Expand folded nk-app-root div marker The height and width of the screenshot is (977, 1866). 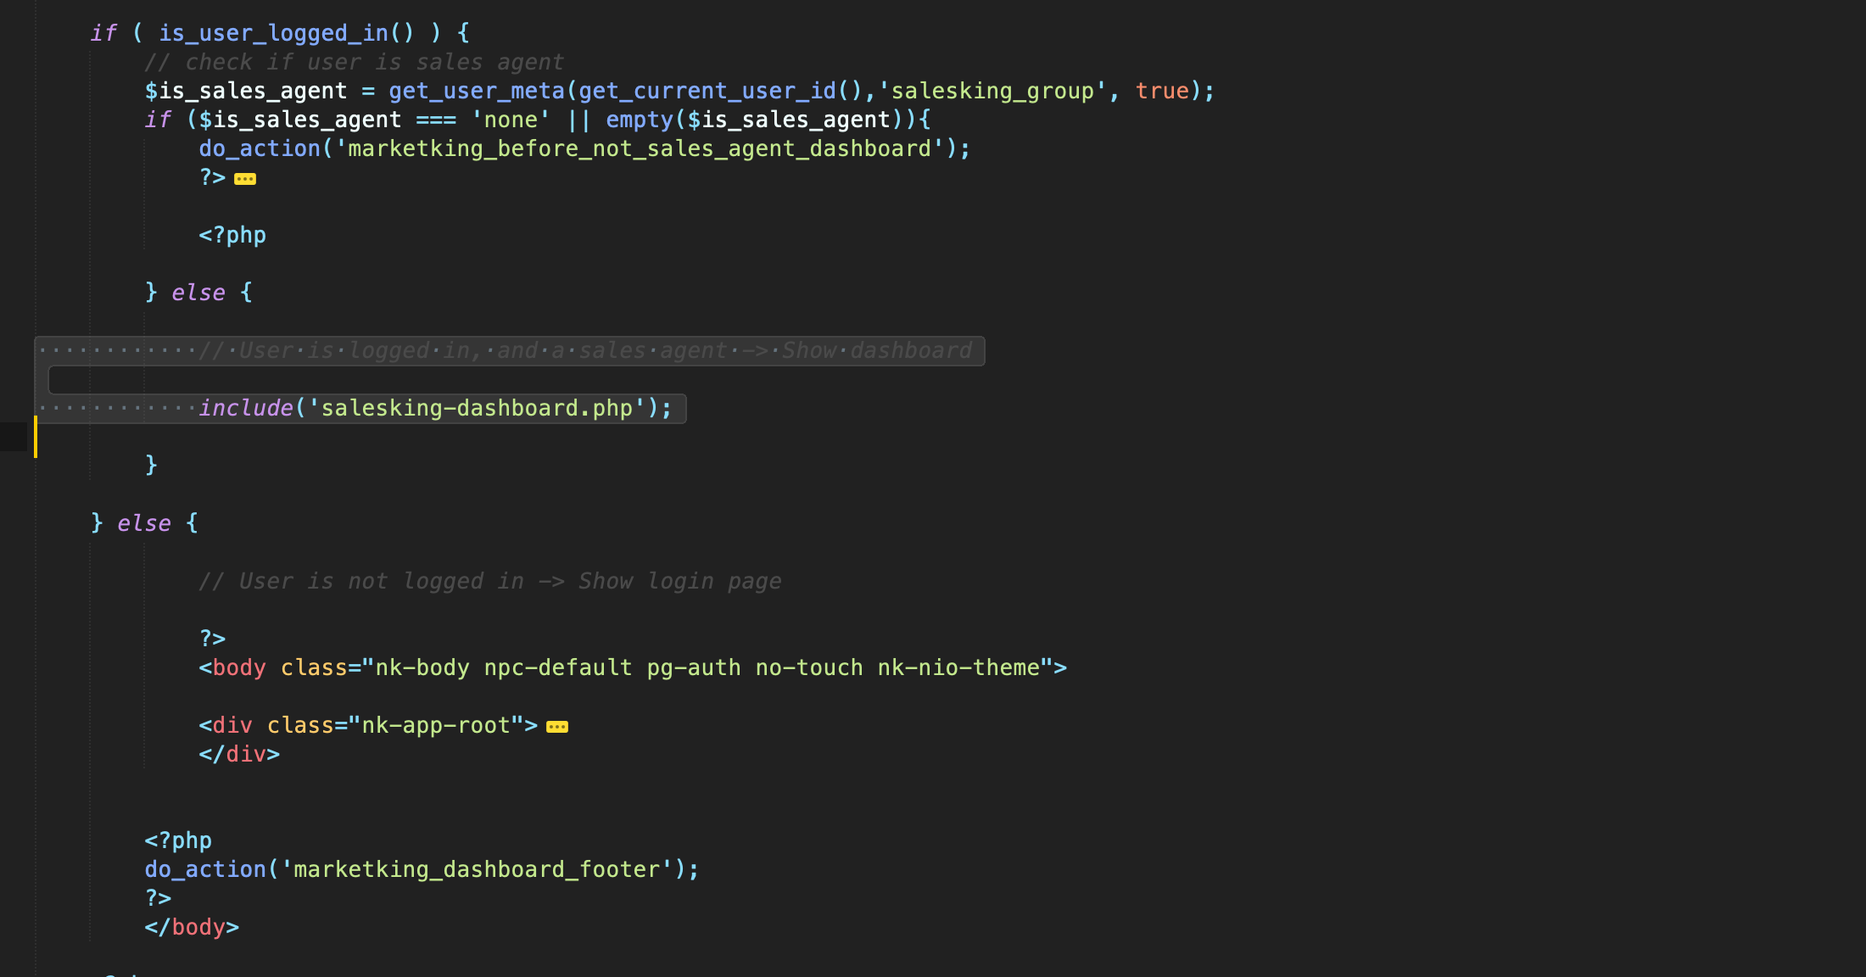click(557, 727)
